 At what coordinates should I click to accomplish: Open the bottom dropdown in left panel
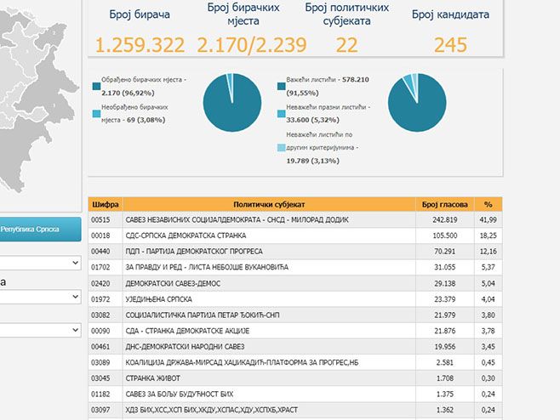click(x=39, y=329)
